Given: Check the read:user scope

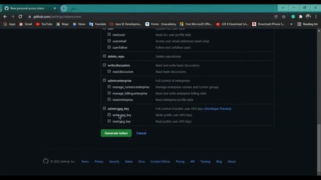Looking at the screenshot, I should [109, 34].
